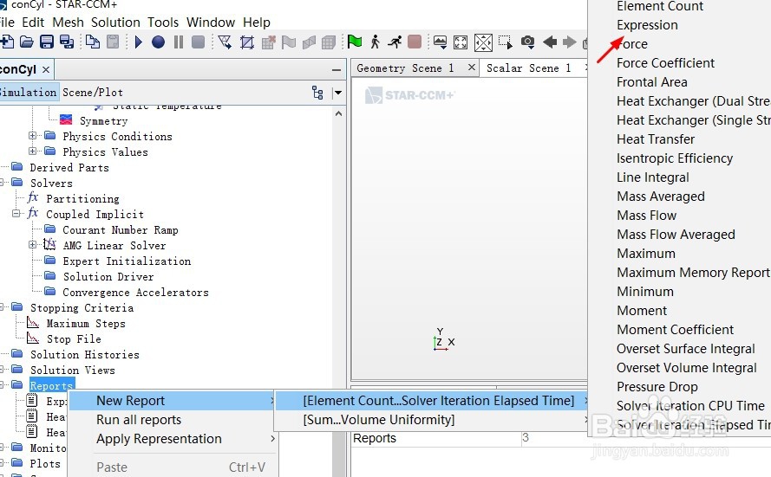Select Heat Transfer report type
This screenshot has width=771, height=477.
[x=656, y=139]
